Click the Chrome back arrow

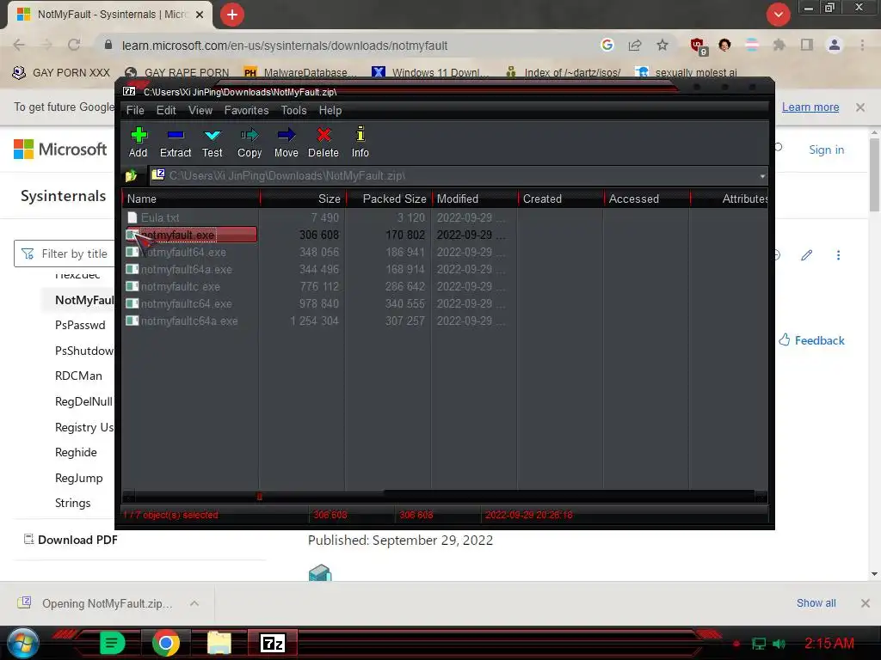pos(19,45)
